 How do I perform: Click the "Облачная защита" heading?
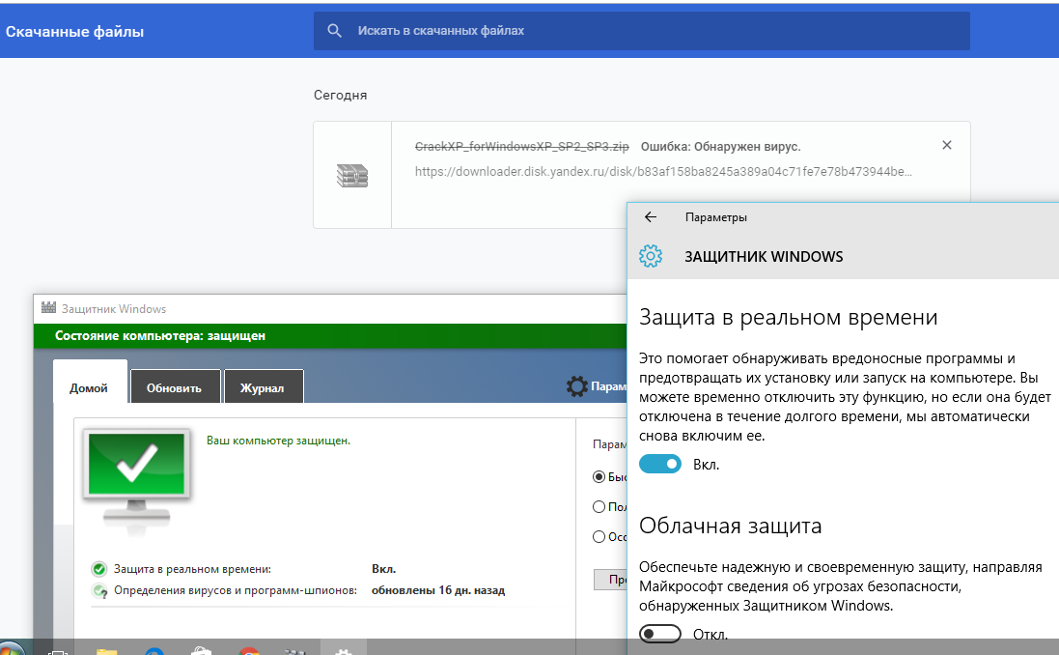point(730,526)
